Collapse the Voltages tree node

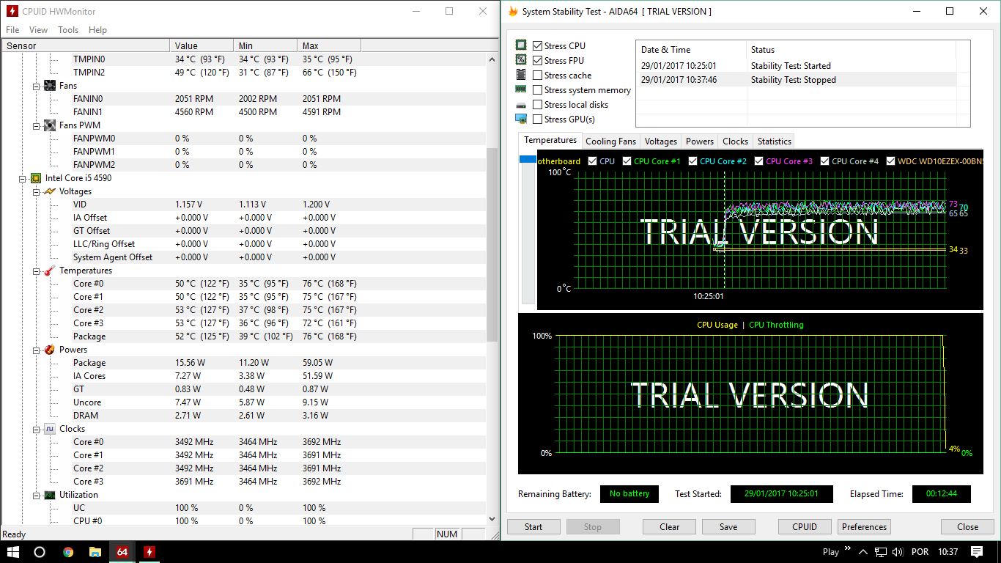tap(37, 191)
